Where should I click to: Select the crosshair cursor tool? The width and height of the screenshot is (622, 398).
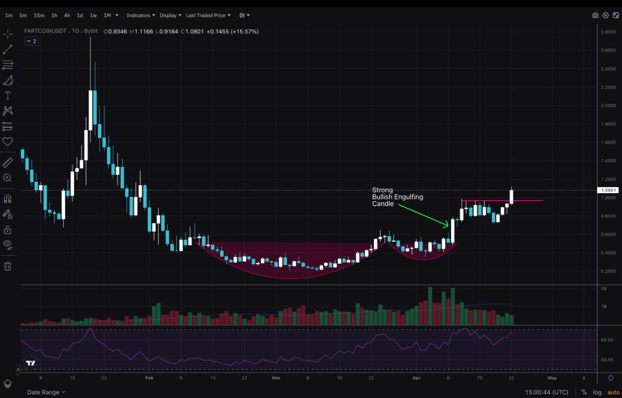click(7, 35)
